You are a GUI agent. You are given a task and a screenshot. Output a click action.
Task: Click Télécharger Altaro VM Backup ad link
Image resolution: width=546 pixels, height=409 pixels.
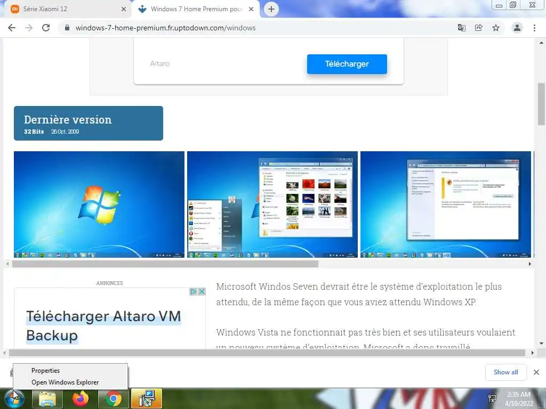[x=104, y=326]
